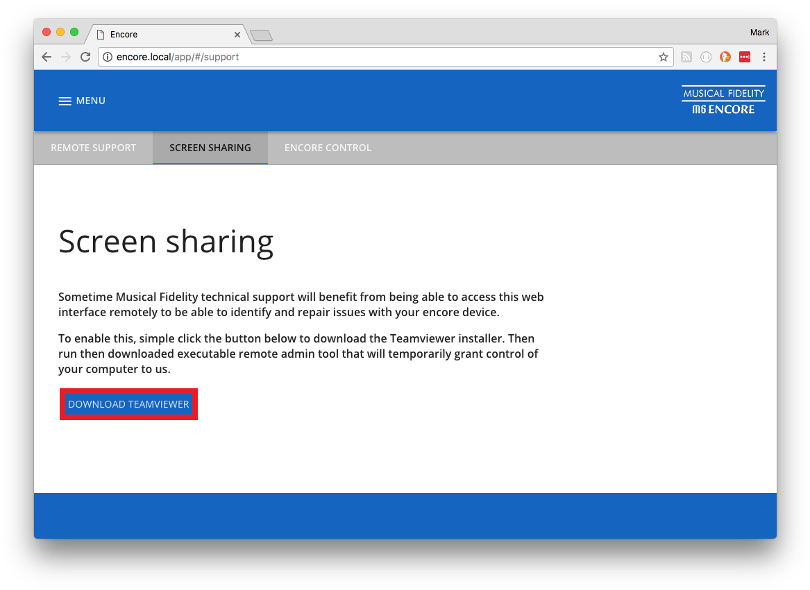The height and width of the screenshot is (590, 810).
Task: Click the RSS feed extension icon
Action: [686, 58]
